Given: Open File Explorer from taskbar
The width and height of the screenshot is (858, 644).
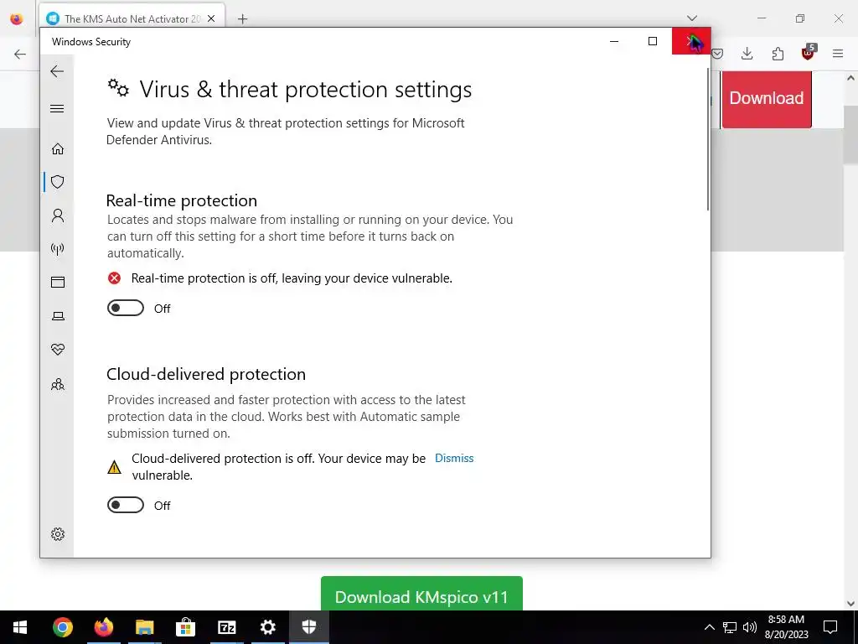Looking at the screenshot, I should pos(144,627).
